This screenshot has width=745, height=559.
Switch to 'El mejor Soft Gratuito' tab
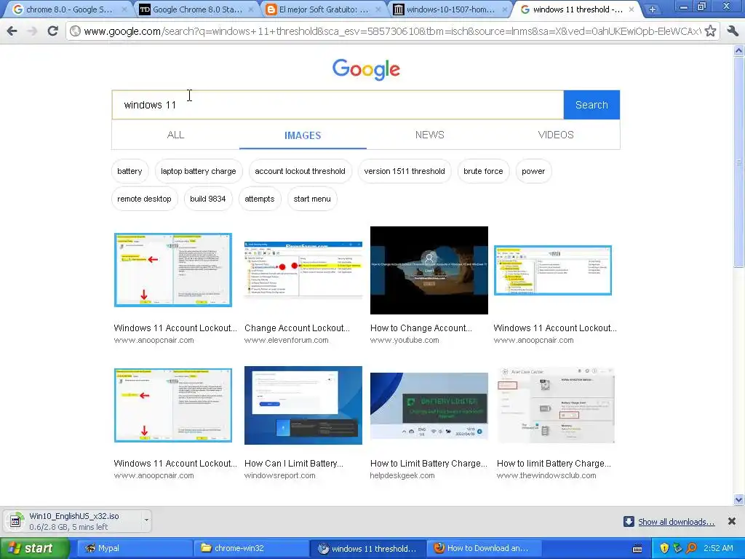(323, 9)
